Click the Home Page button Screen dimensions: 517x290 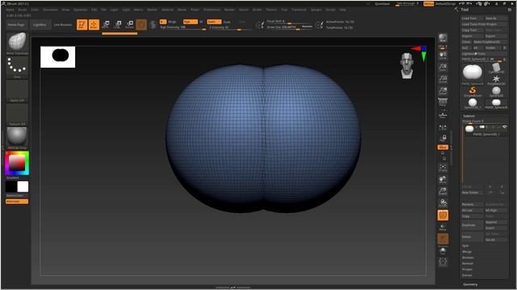click(16, 25)
